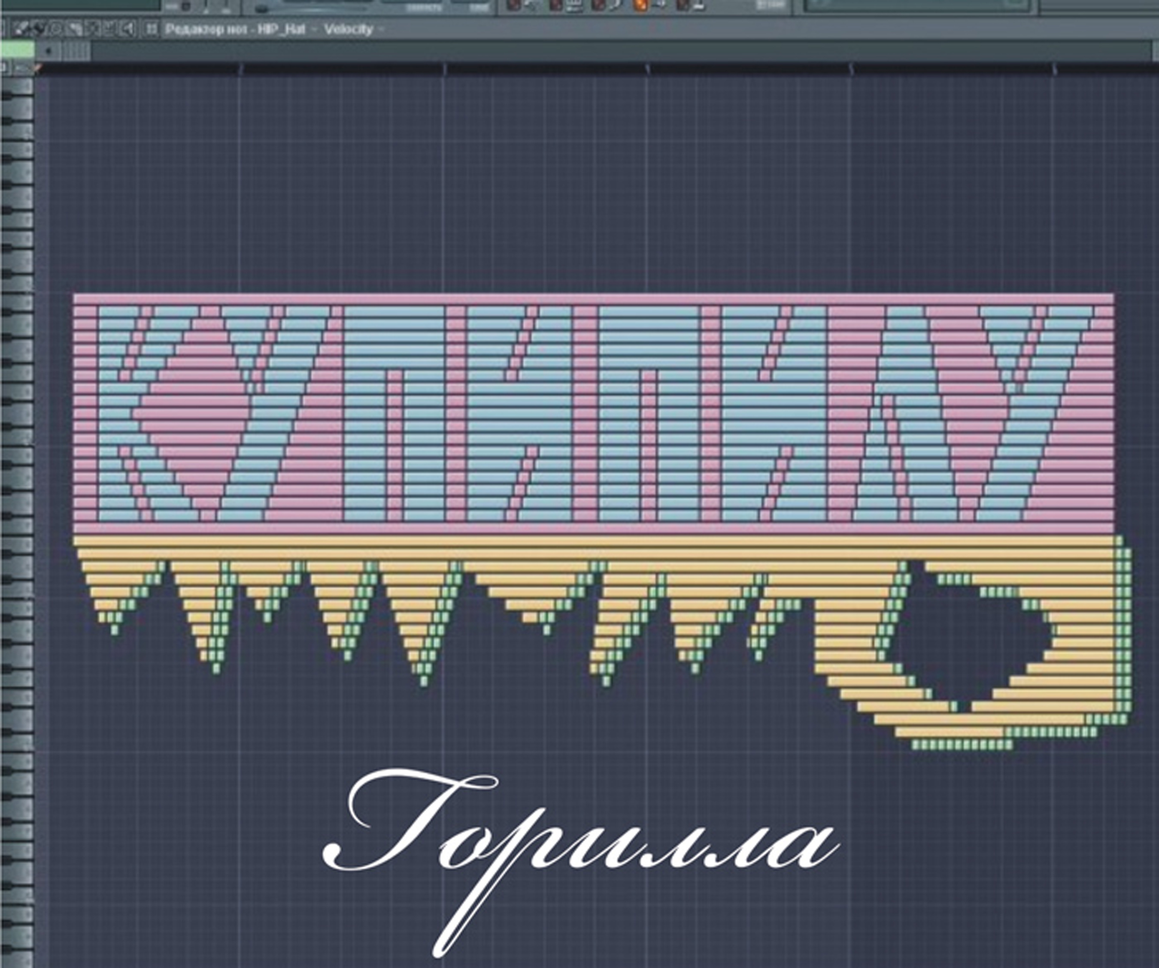Select the Delete tool in piano roll toolbar
1159x968 pixels.
tap(56, 29)
